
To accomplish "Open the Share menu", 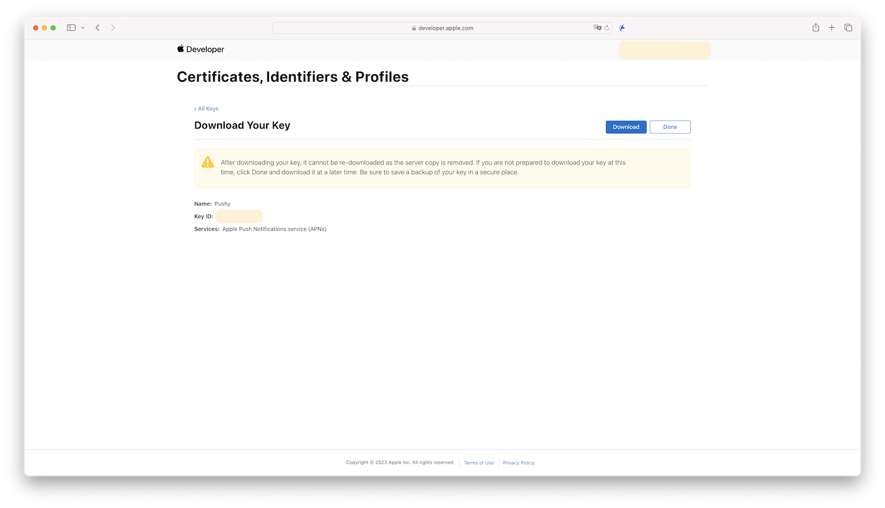I will click(x=816, y=28).
